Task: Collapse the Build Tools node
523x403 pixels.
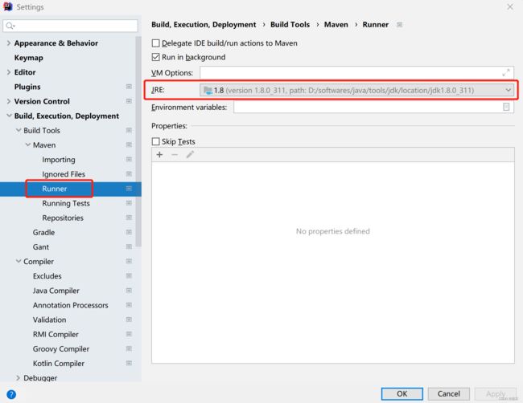Action: coord(19,130)
